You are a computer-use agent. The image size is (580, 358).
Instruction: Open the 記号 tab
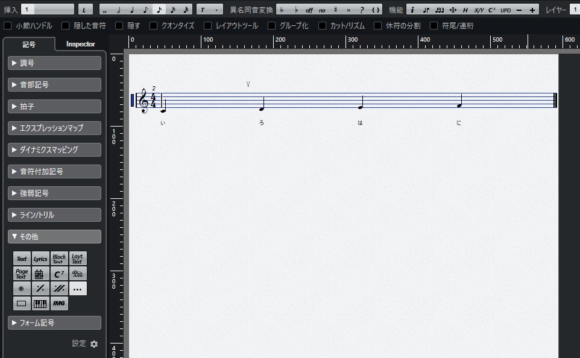29,45
